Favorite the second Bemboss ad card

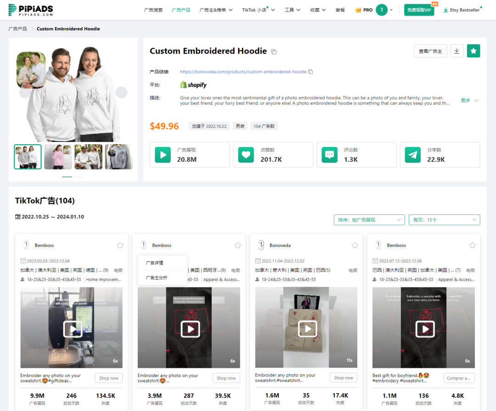pos(237,245)
